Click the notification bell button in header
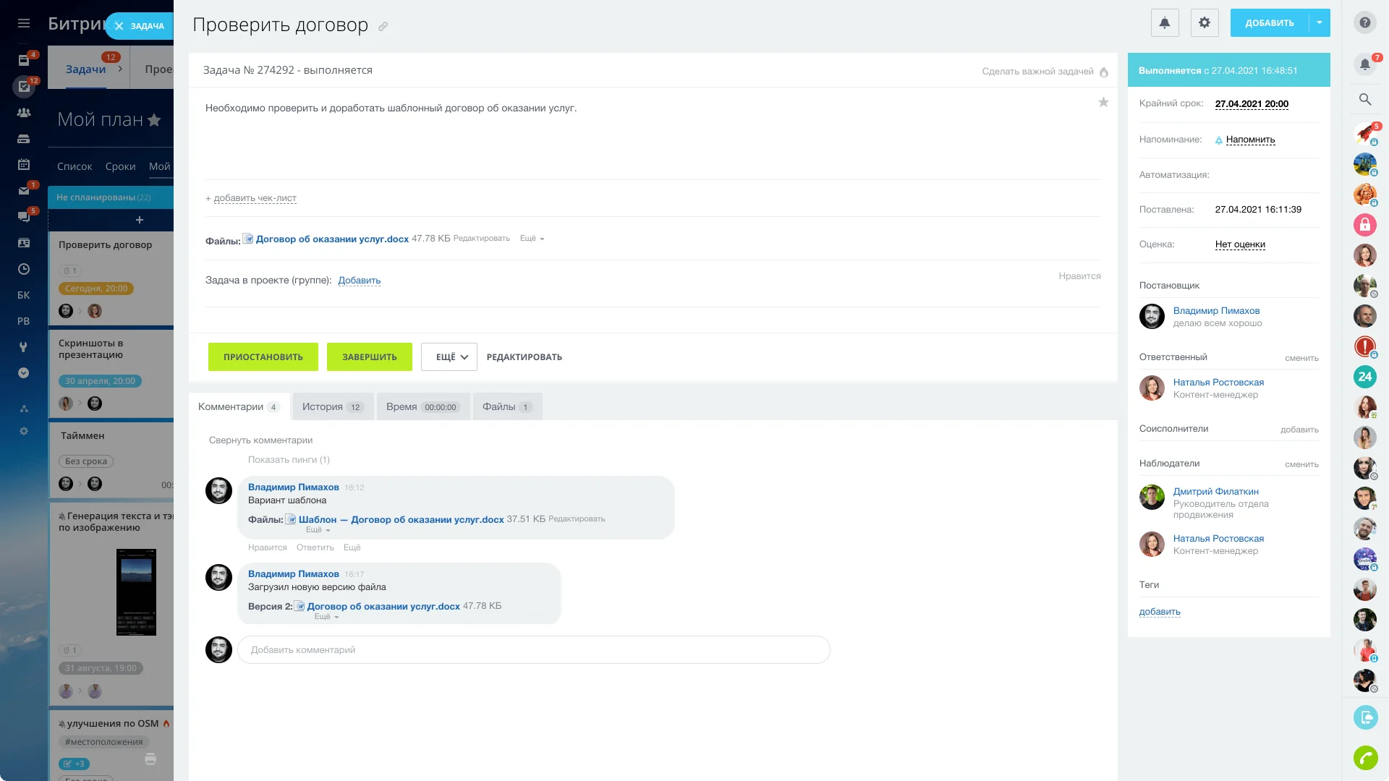This screenshot has height=781, width=1389. pyautogui.click(x=1164, y=23)
